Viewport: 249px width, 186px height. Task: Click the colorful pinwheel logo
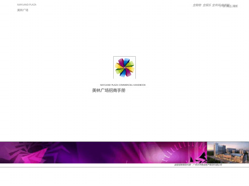[x=124, y=68]
